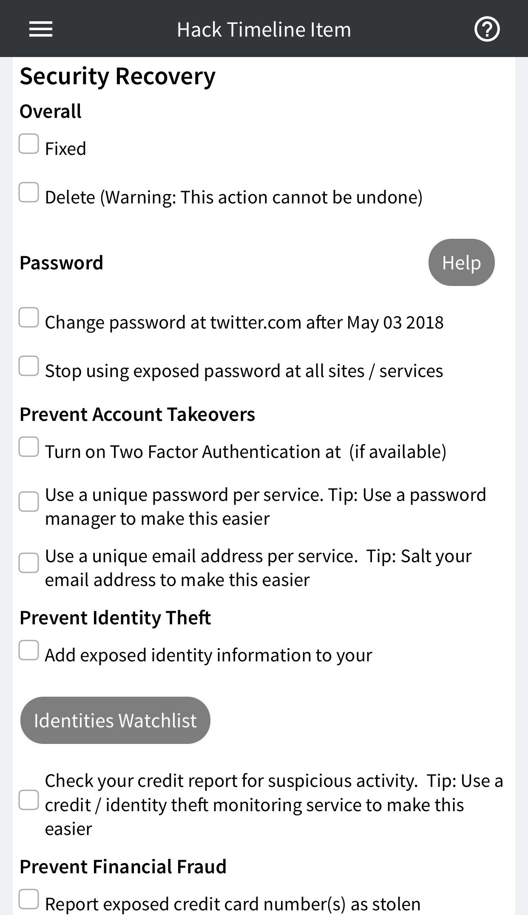Click the Password Help button
The width and height of the screenshot is (528, 915).
(461, 262)
